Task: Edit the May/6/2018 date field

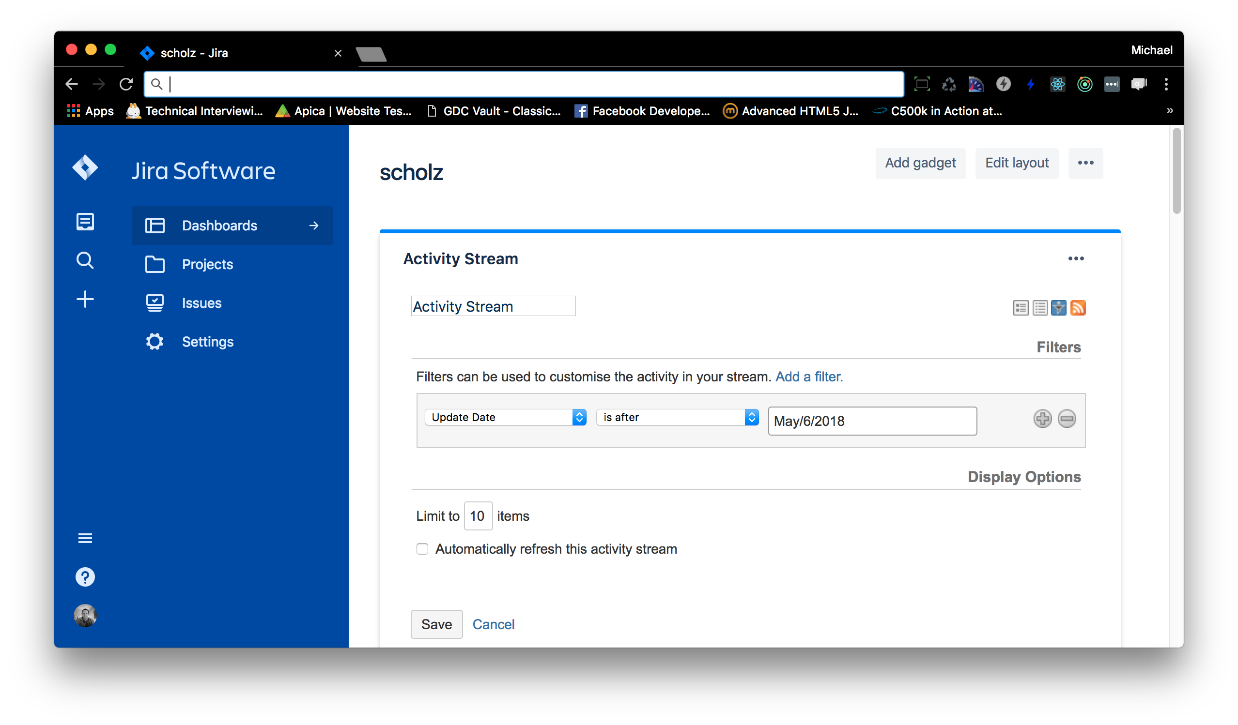Action: [872, 421]
